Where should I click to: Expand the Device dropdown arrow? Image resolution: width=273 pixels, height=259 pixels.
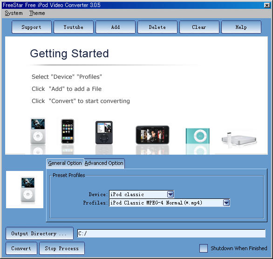(171, 194)
